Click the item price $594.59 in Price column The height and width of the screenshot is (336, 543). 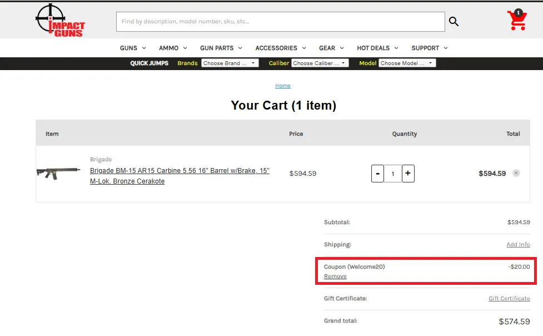coord(303,174)
